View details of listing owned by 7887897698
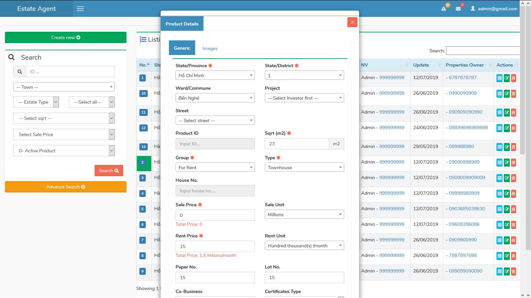Viewport: 531px width, 298px height. point(499,256)
